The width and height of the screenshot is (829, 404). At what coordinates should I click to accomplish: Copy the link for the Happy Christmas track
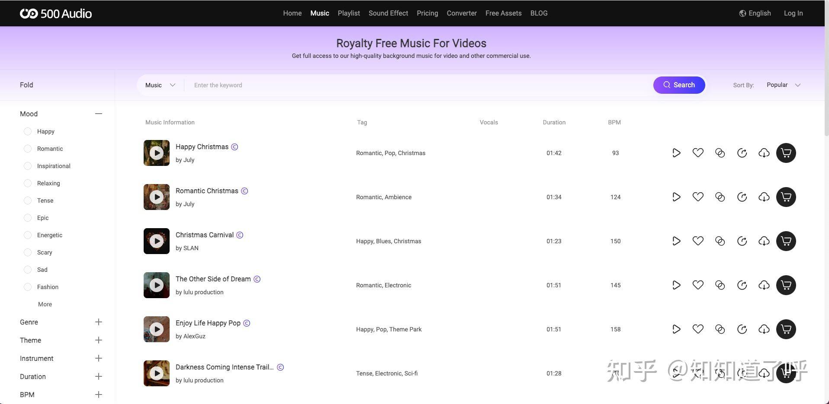(x=720, y=153)
